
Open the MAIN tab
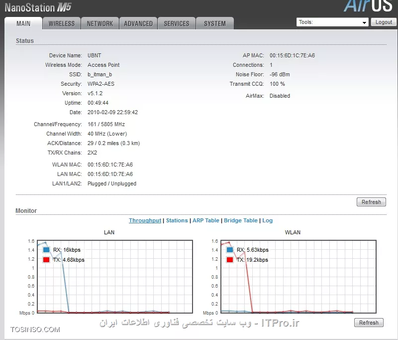[x=23, y=23]
